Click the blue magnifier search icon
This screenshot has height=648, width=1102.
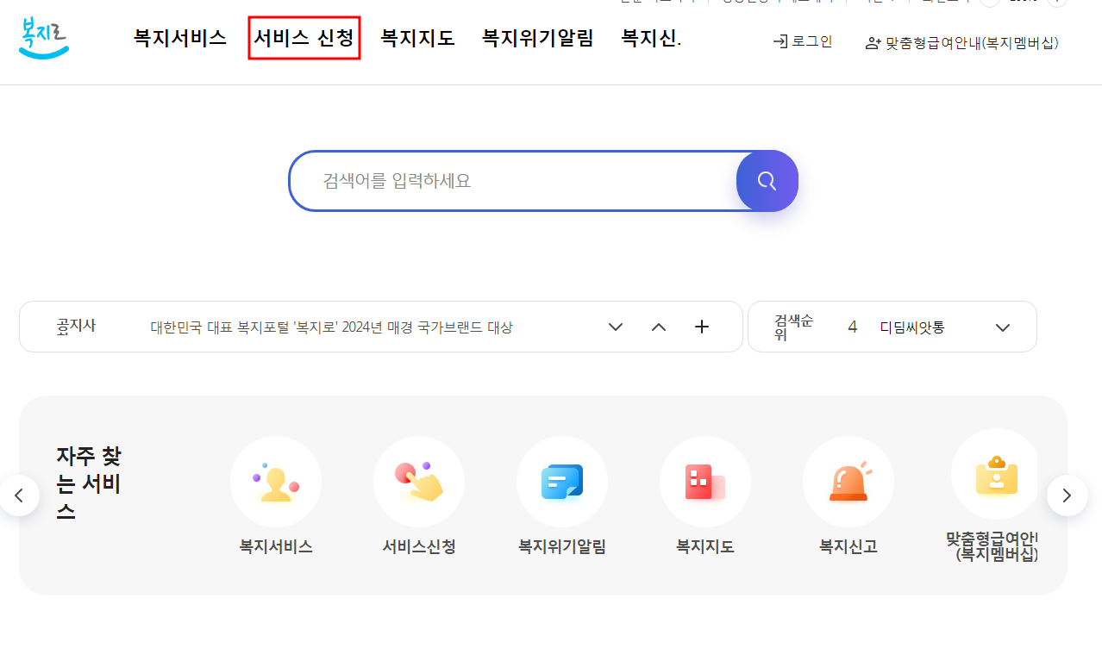766,181
